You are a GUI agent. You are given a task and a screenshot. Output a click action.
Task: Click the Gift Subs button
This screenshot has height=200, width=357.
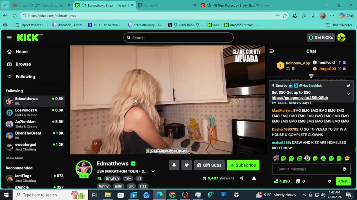209,165
